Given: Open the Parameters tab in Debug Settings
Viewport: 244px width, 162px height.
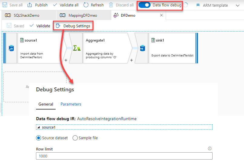Looking at the screenshot, I should tap(71, 104).
